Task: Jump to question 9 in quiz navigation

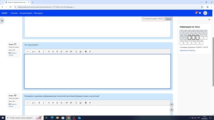Action: point(185,37)
